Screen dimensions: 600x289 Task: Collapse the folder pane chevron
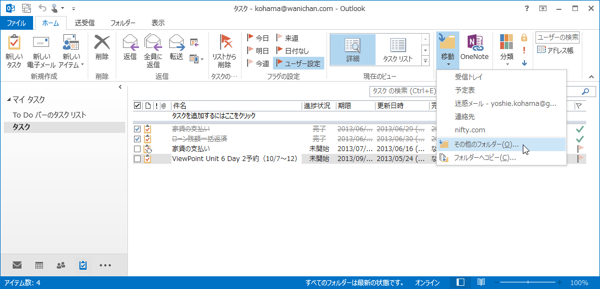pos(120,87)
